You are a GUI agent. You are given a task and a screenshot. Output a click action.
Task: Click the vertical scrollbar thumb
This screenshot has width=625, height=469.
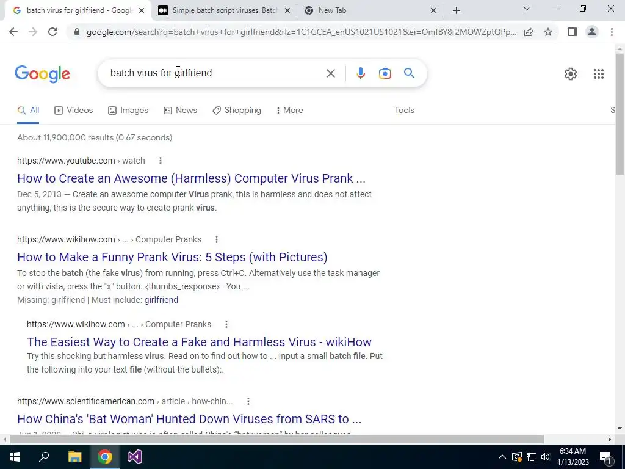click(x=620, y=114)
